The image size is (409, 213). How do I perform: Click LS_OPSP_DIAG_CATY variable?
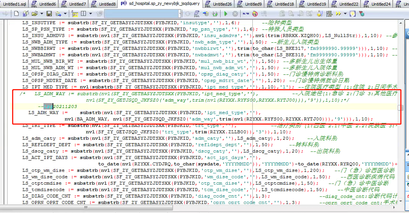(48, 74)
